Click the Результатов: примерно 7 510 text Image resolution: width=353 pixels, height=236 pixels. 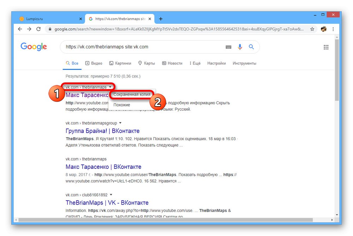click(103, 76)
